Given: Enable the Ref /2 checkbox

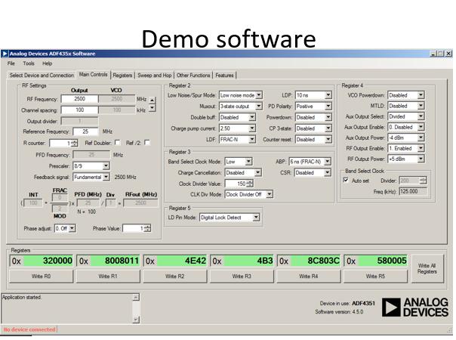Looking at the screenshot, I should [147, 143].
